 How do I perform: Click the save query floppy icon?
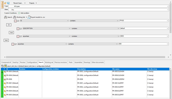tap(8, 3)
